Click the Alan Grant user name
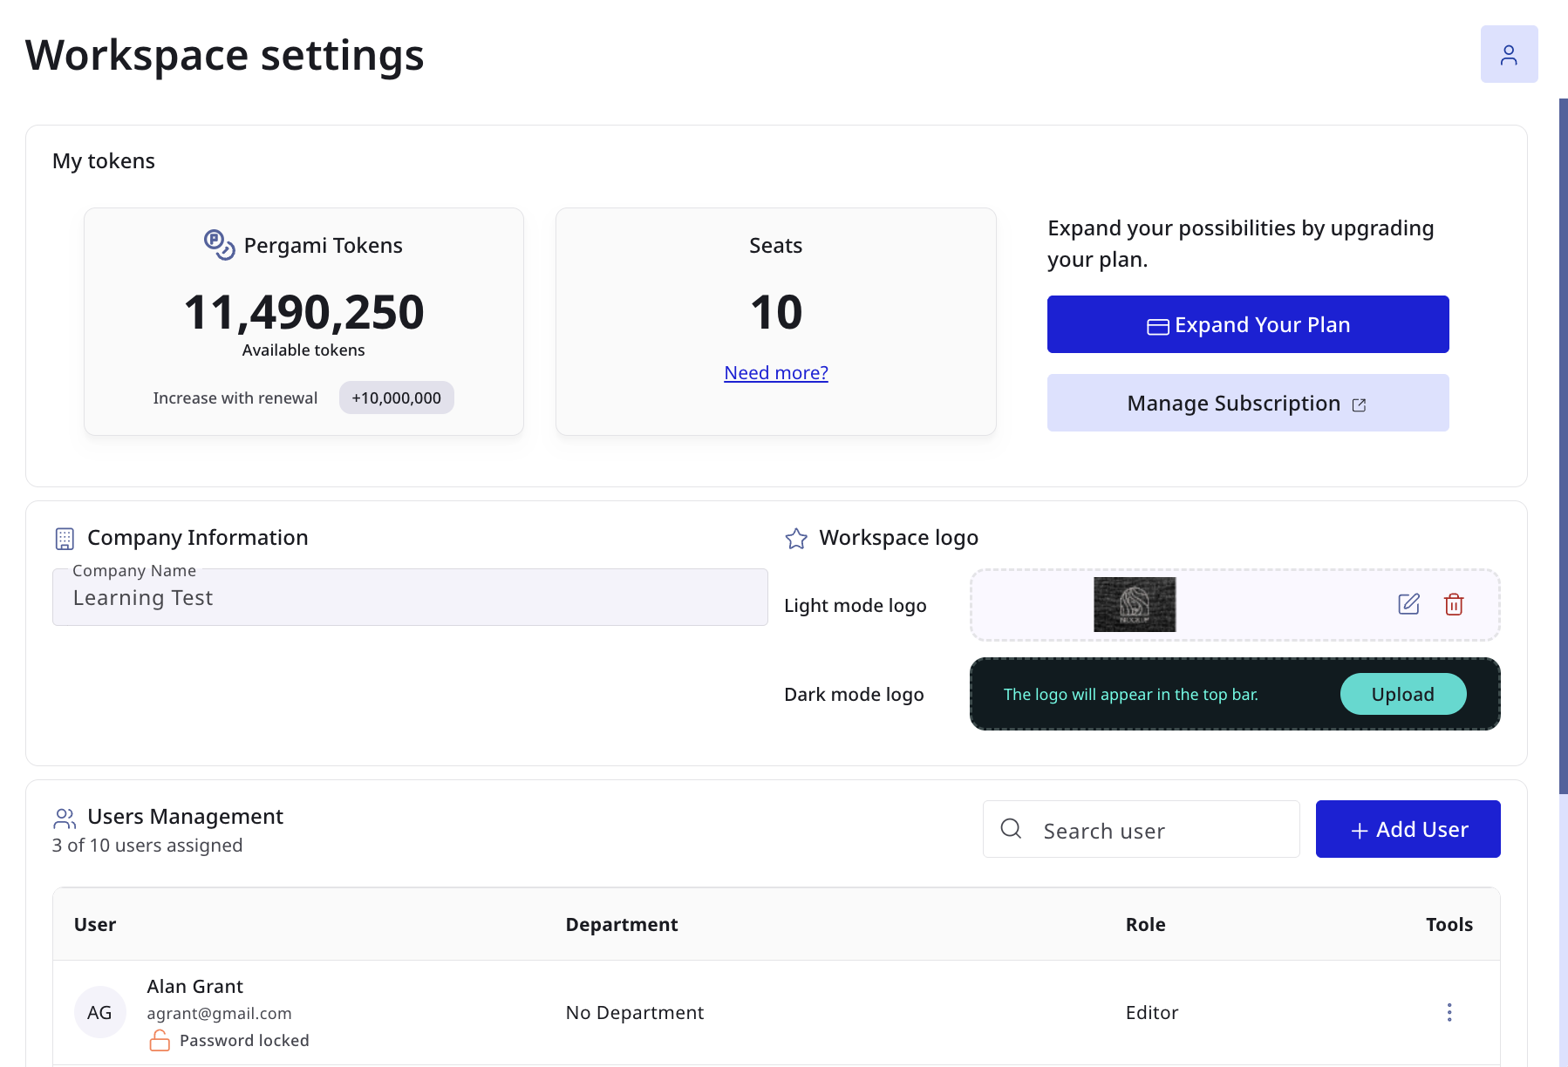 pyautogui.click(x=194, y=986)
